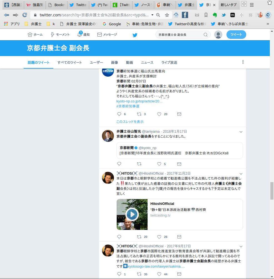
Task: Send 京都府知事選 tweet via direct message
Action: (x=179, y=114)
